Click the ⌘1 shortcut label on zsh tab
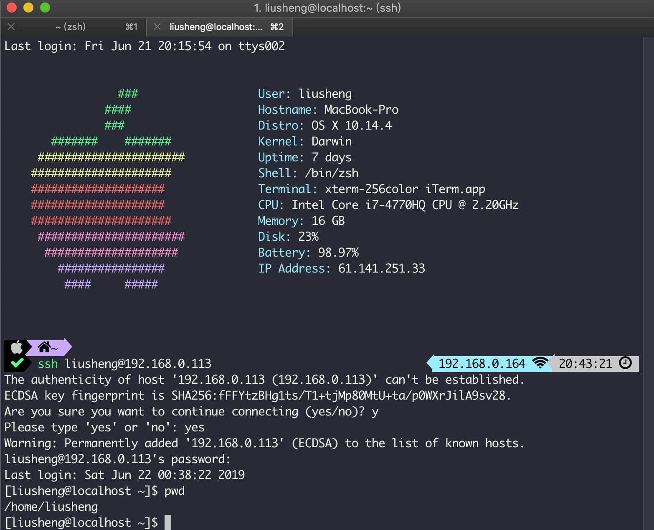The image size is (654, 530). (x=132, y=27)
